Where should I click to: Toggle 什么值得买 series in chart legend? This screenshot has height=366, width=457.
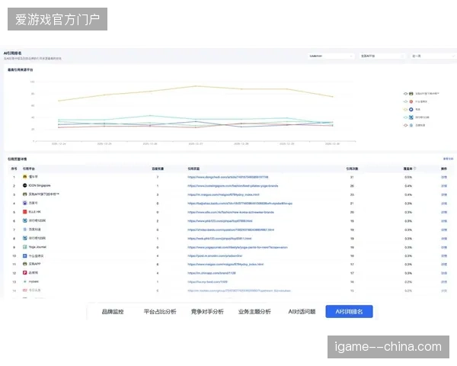coord(415,101)
